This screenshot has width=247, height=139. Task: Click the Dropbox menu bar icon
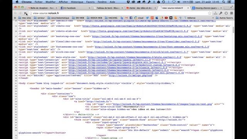(x=128, y=2)
